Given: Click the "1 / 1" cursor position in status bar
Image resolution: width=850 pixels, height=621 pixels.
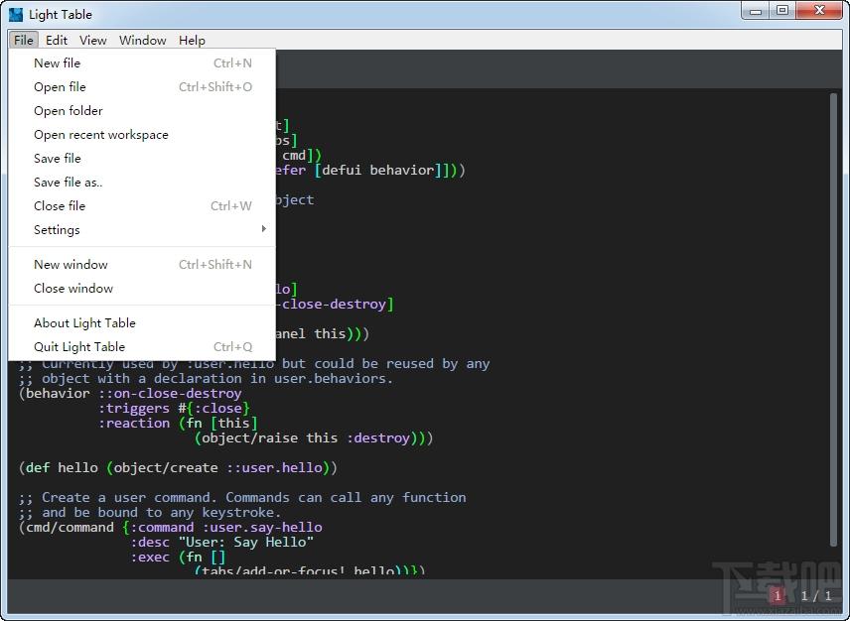Looking at the screenshot, I should pyautogui.click(x=817, y=596).
